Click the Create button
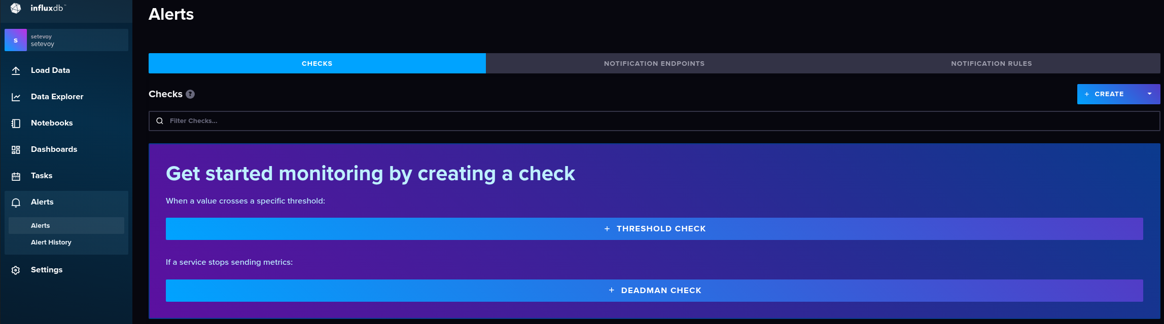Image resolution: width=1164 pixels, height=324 pixels. [1107, 94]
